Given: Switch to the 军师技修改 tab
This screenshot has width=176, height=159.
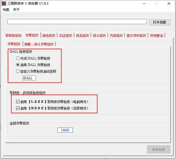Looking at the screenshot, I should (x=13, y=35).
